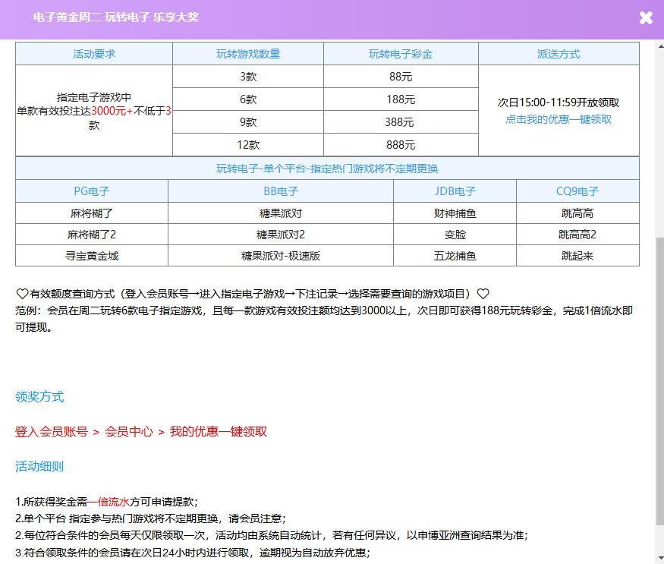
Task: Click the 糖果派对-极速版 game cell
Action: click(x=281, y=256)
